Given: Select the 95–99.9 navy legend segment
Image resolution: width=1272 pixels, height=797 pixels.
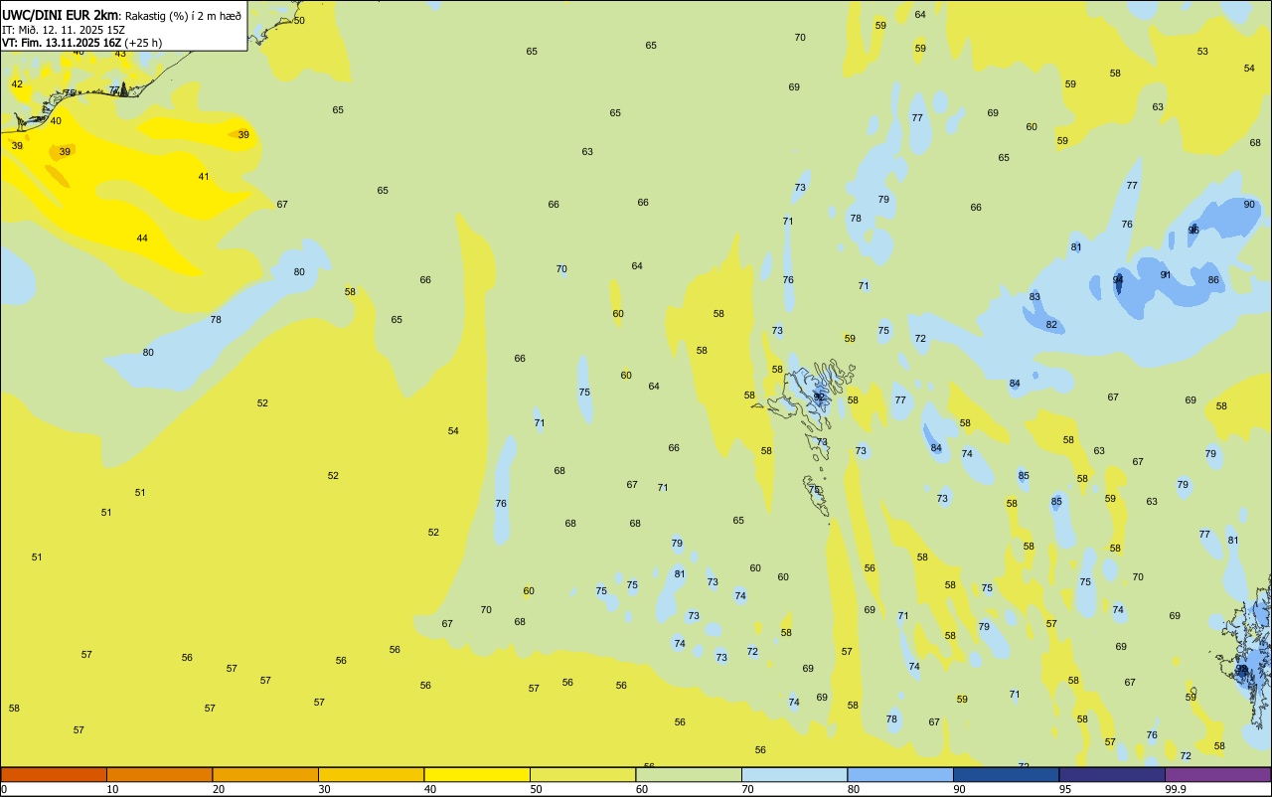Looking at the screenshot, I should (x=1112, y=774).
